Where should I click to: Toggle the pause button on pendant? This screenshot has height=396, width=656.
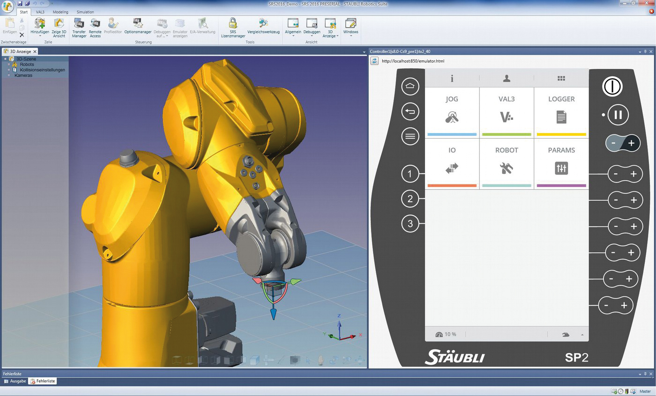pyautogui.click(x=618, y=115)
